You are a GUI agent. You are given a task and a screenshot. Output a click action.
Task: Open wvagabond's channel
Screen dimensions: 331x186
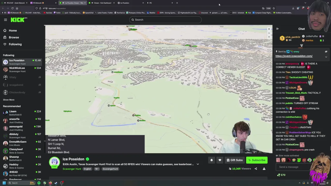point(22,85)
